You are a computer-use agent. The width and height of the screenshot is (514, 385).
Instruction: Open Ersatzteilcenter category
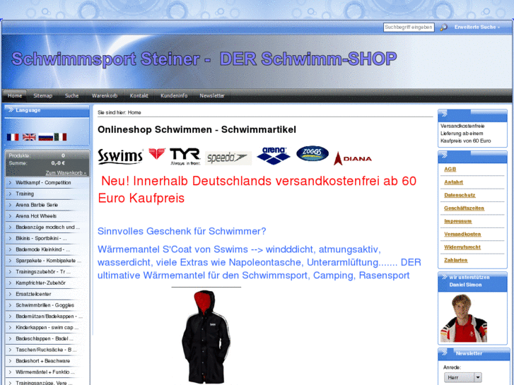coord(47,294)
